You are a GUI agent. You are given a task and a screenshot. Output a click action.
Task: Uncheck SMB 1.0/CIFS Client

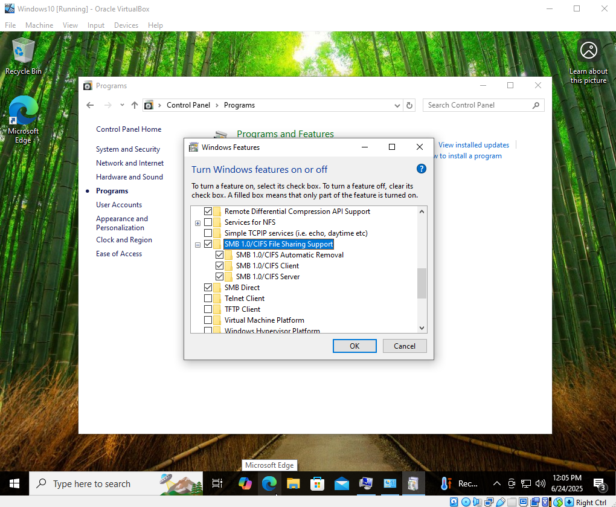click(x=219, y=266)
